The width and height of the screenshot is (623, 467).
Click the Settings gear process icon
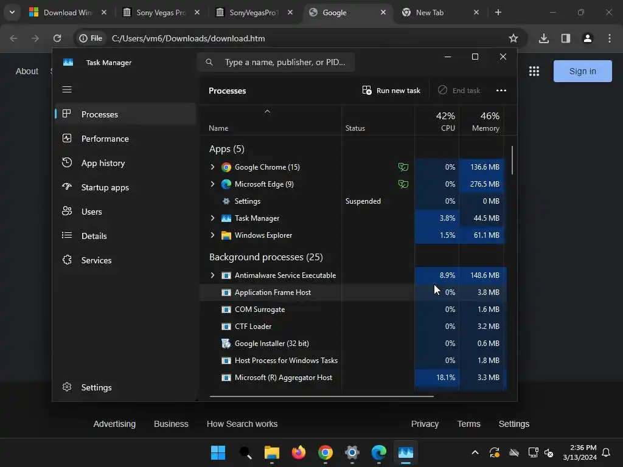pyautogui.click(x=226, y=201)
